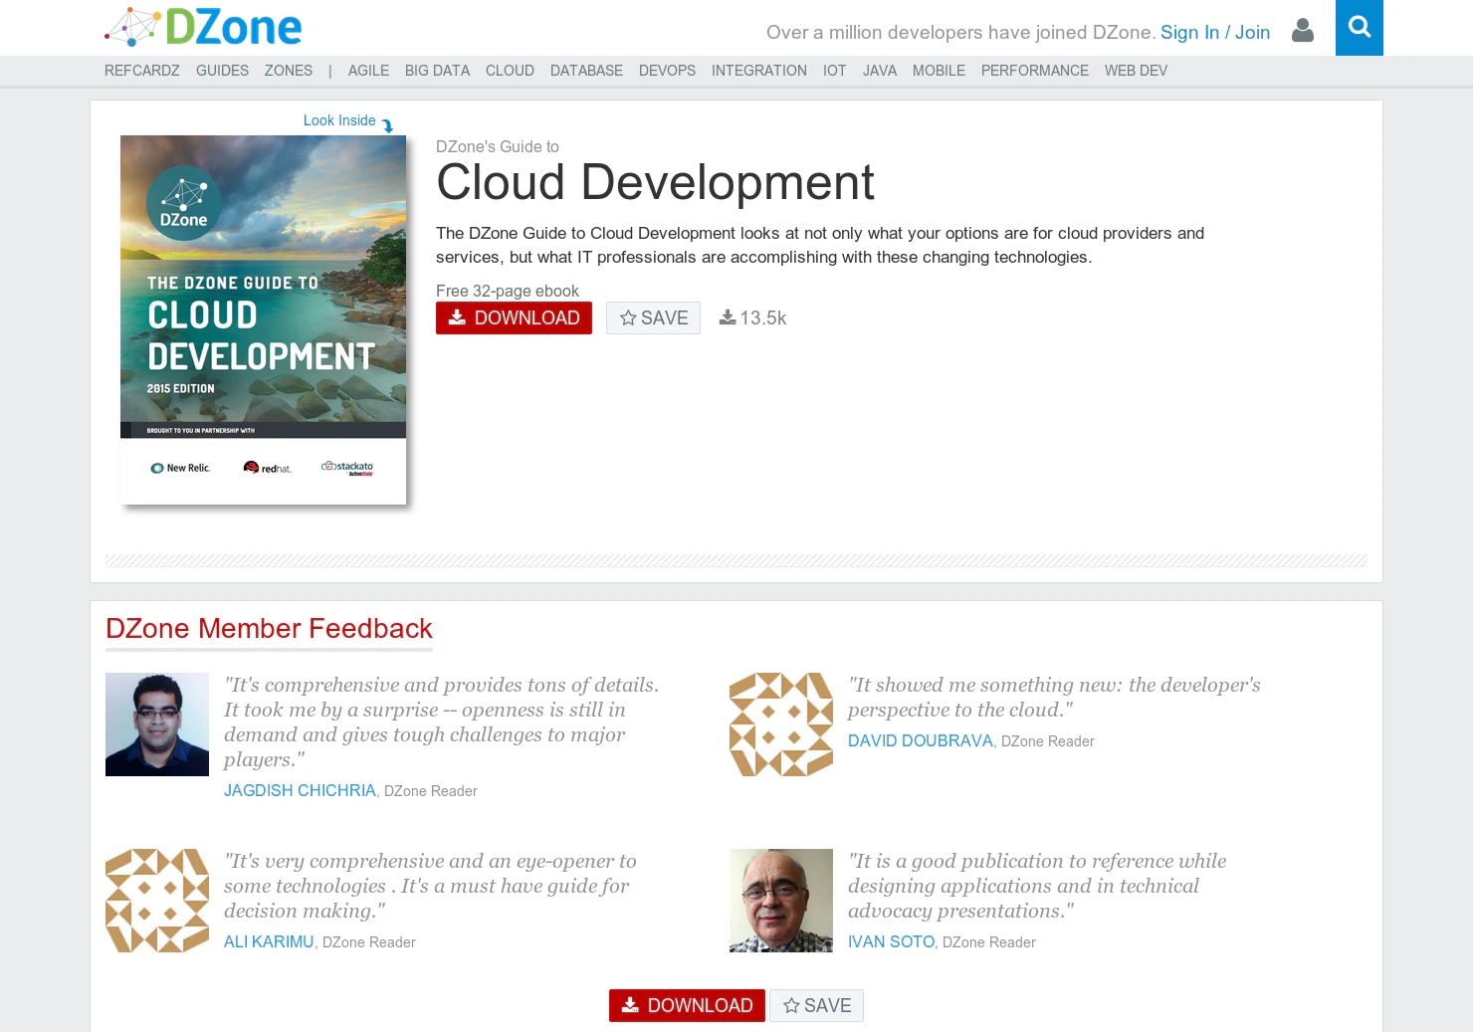
Task: Click the download count icon beside 13.5k
Action: coord(728,317)
